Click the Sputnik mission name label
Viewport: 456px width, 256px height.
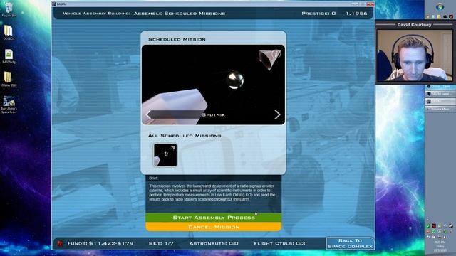coord(213,114)
